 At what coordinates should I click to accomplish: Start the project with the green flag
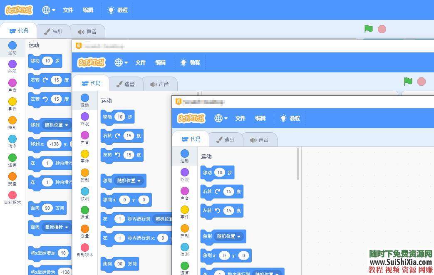[x=368, y=29]
